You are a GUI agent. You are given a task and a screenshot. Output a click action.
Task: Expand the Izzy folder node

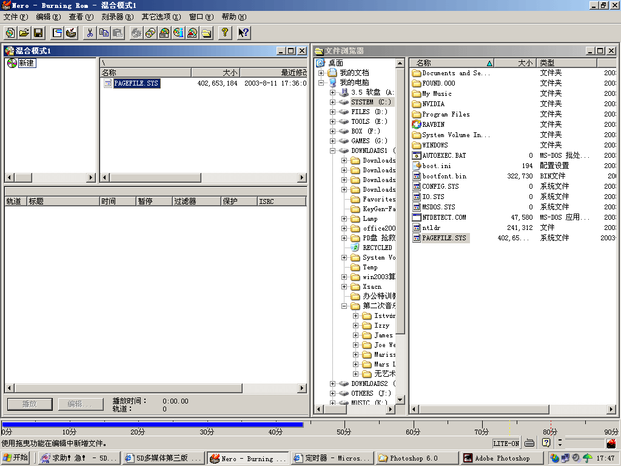coord(355,325)
